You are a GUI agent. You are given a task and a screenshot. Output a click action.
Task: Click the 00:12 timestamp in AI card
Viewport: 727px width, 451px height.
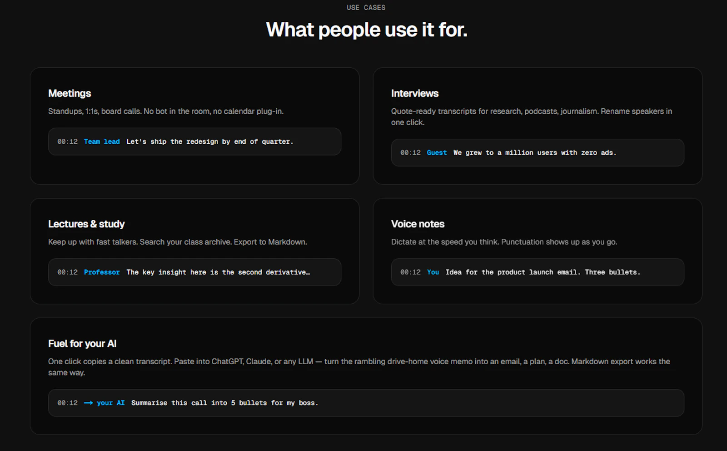pyautogui.click(x=67, y=403)
